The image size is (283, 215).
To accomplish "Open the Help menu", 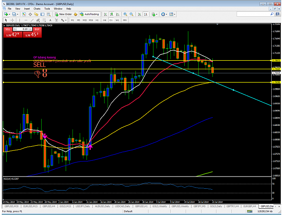I will pyautogui.click(x=68, y=9).
